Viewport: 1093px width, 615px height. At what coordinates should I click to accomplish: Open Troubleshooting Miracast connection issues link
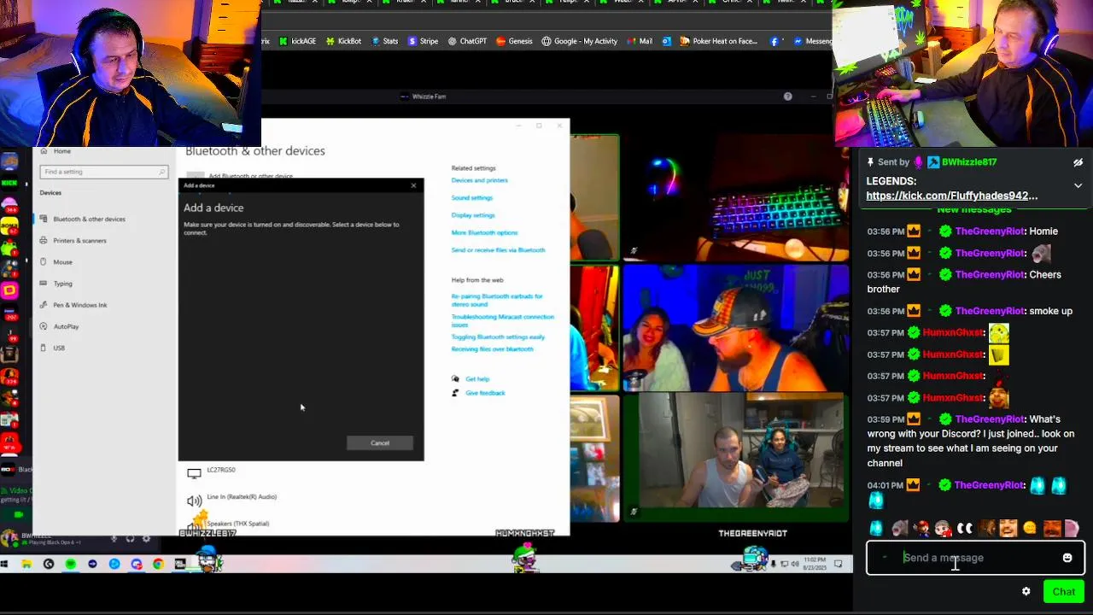coord(502,320)
